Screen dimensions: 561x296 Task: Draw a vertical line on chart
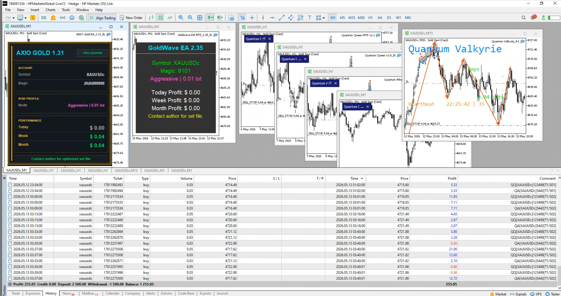point(263,18)
